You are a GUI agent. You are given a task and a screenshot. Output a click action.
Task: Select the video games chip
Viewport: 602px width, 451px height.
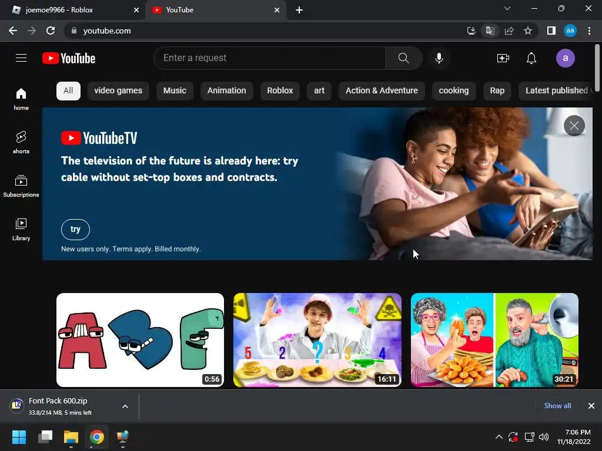coord(118,91)
